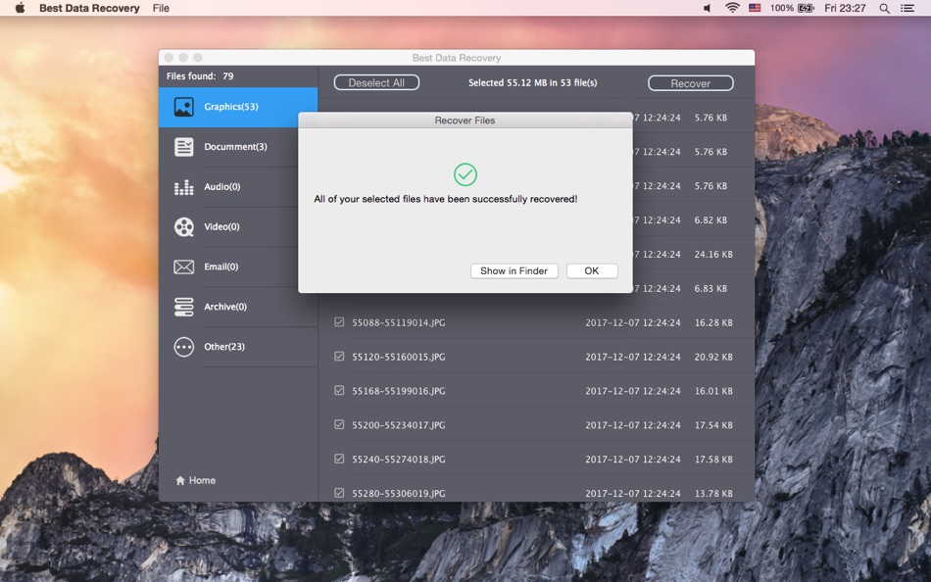Image resolution: width=931 pixels, height=582 pixels.
Task: Click the clock showing Fri 23:27
Action: tap(845, 8)
